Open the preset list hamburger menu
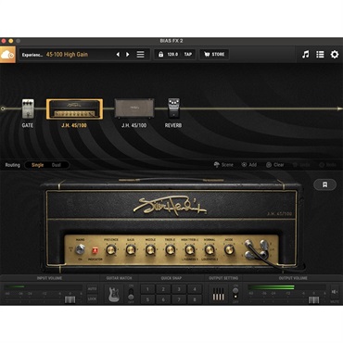This screenshot has width=343, height=343. (140, 55)
